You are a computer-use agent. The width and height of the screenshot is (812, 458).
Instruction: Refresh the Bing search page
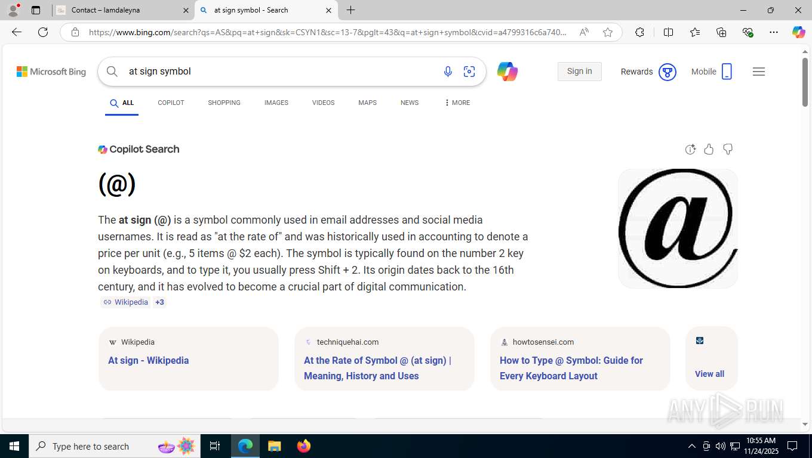pyautogui.click(x=43, y=32)
